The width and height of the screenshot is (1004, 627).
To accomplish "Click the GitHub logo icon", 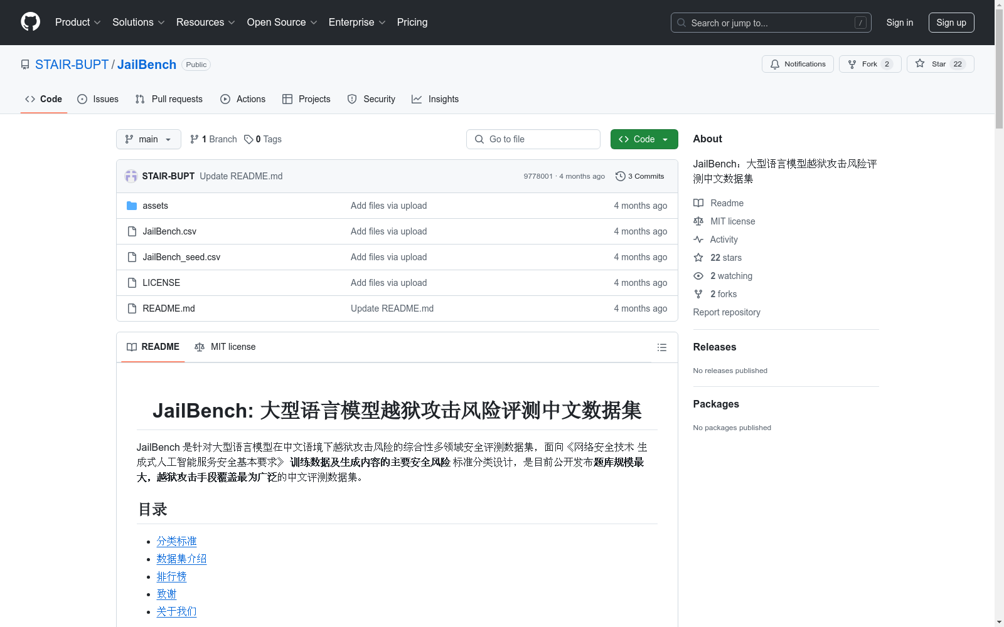I will [x=30, y=22].
